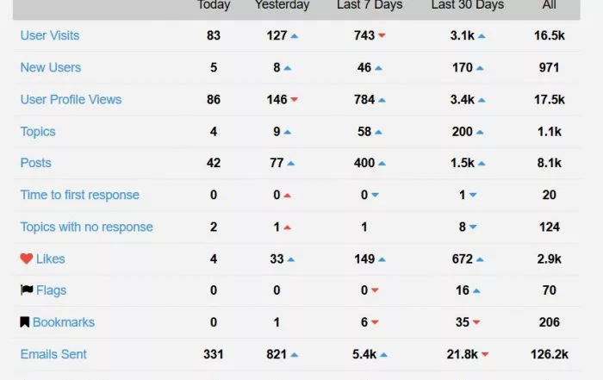Click the red heart icon beside Likes
Image resolution: width=603 pixels, height=380 pixels.
click(27, 259)
